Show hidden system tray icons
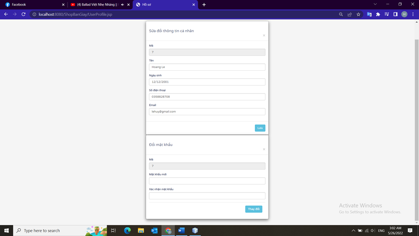 353,231
